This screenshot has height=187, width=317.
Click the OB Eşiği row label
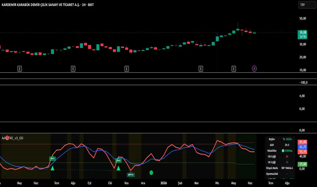click(x=272, y=157)
